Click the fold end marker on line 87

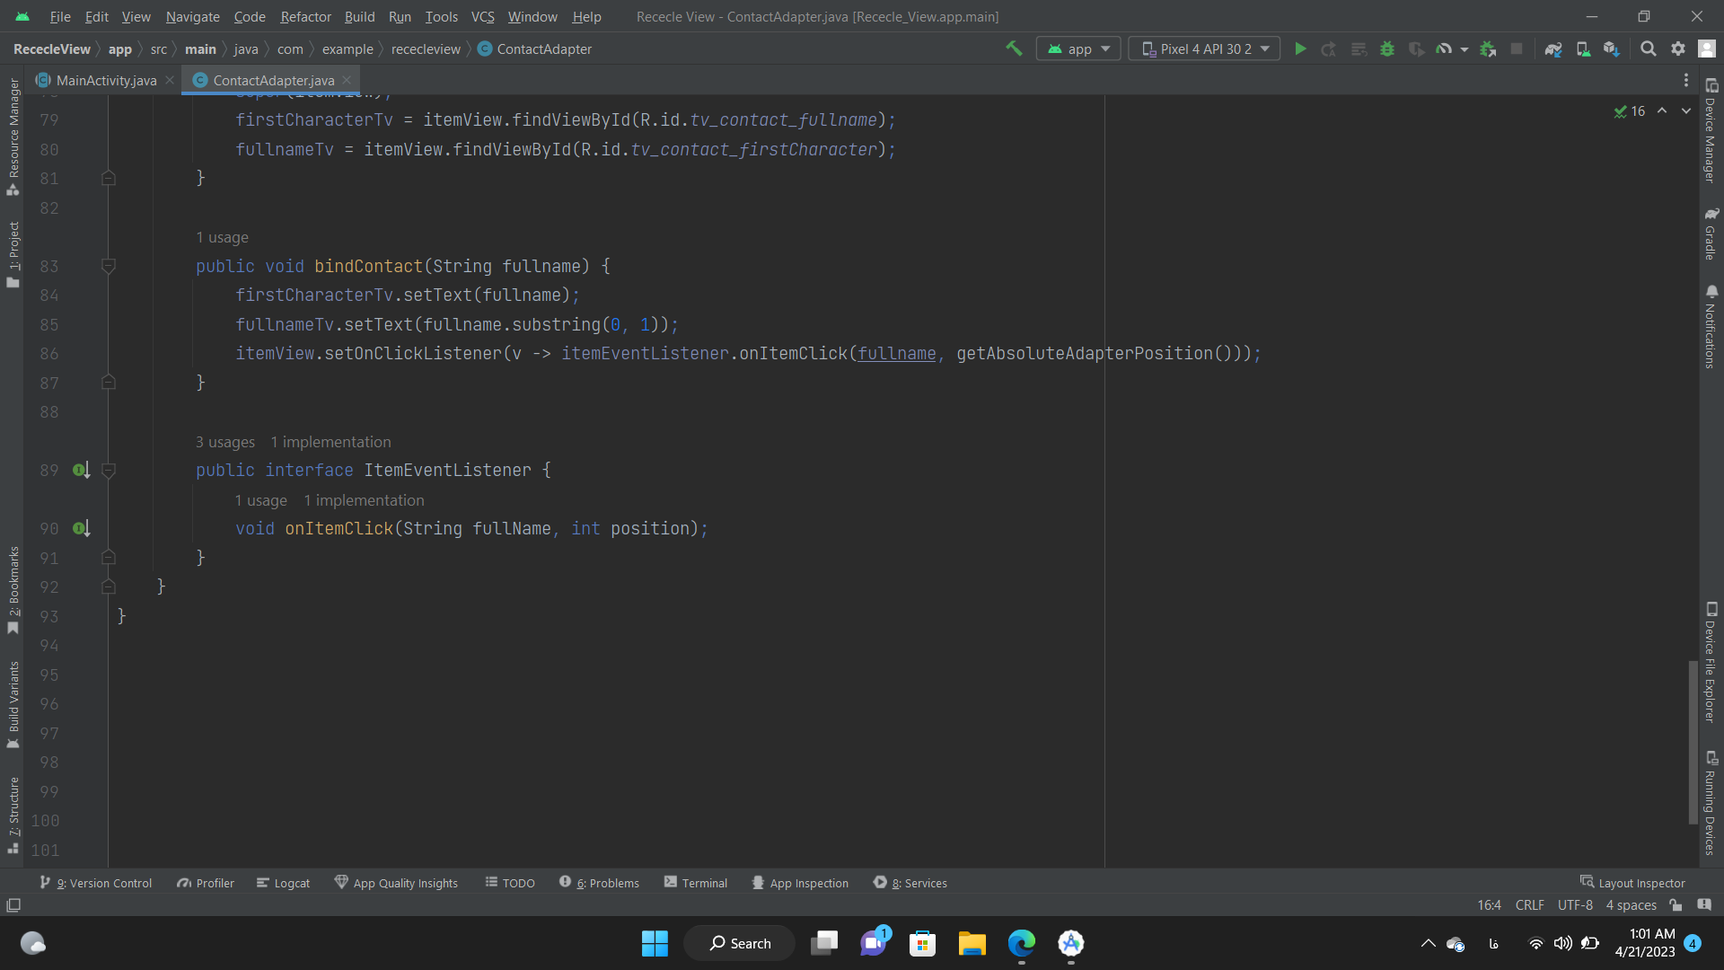tap(109, 383)
